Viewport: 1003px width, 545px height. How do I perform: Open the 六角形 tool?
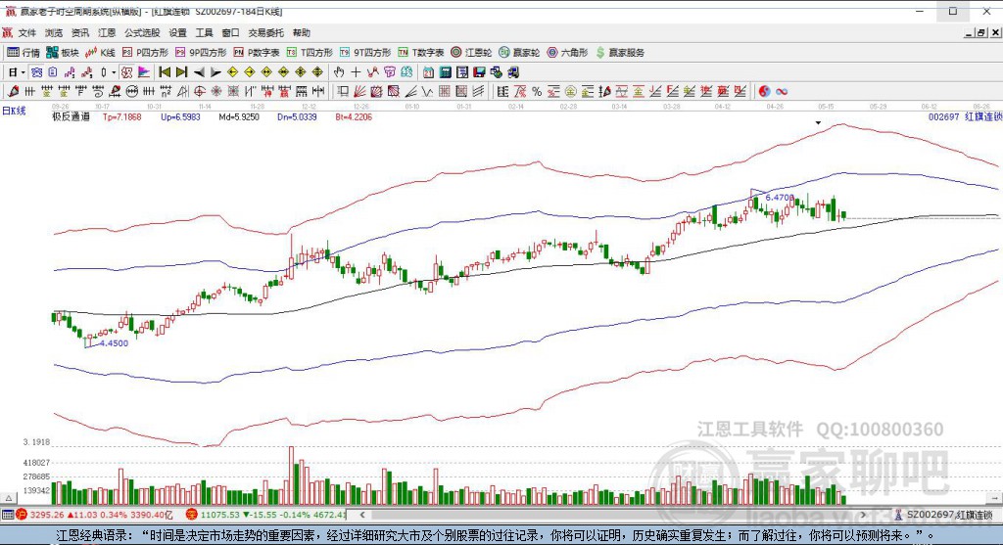[x=567, y=53]
